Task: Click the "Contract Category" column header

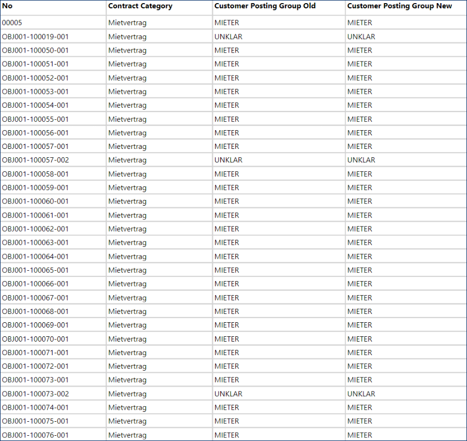Action: tap(140, 6)
